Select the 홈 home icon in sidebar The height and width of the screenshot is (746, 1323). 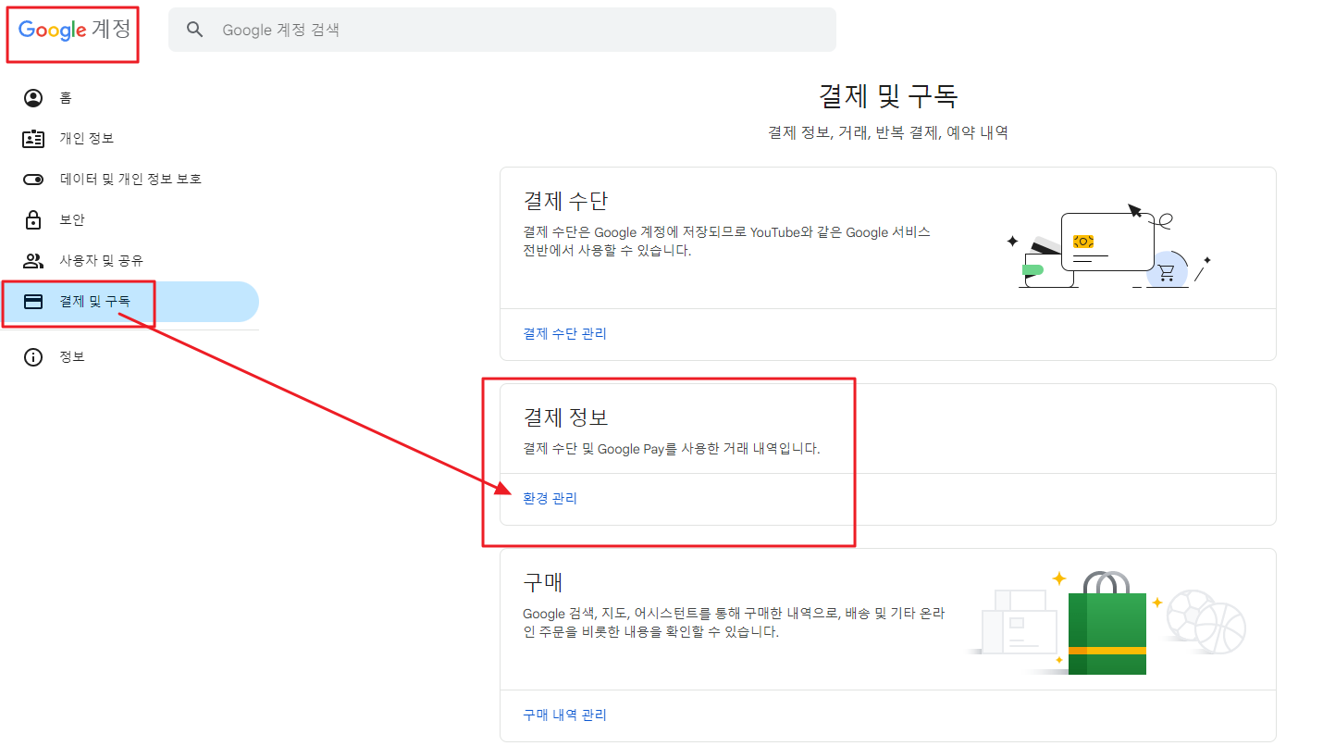(x=33, y=97)
